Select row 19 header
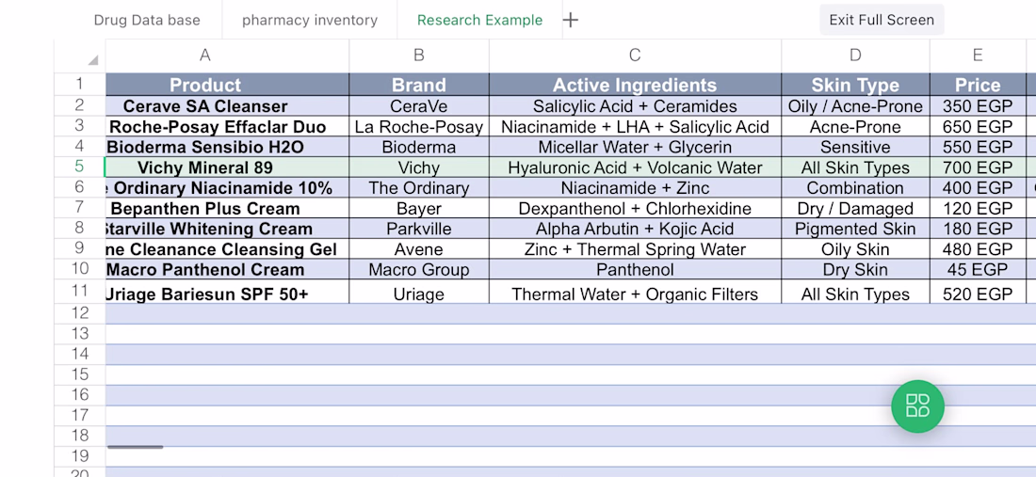 tap(80, 456)
